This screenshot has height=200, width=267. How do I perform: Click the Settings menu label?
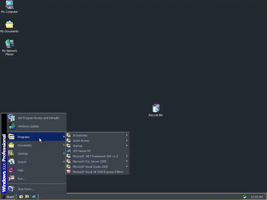(x=23, y=154)
